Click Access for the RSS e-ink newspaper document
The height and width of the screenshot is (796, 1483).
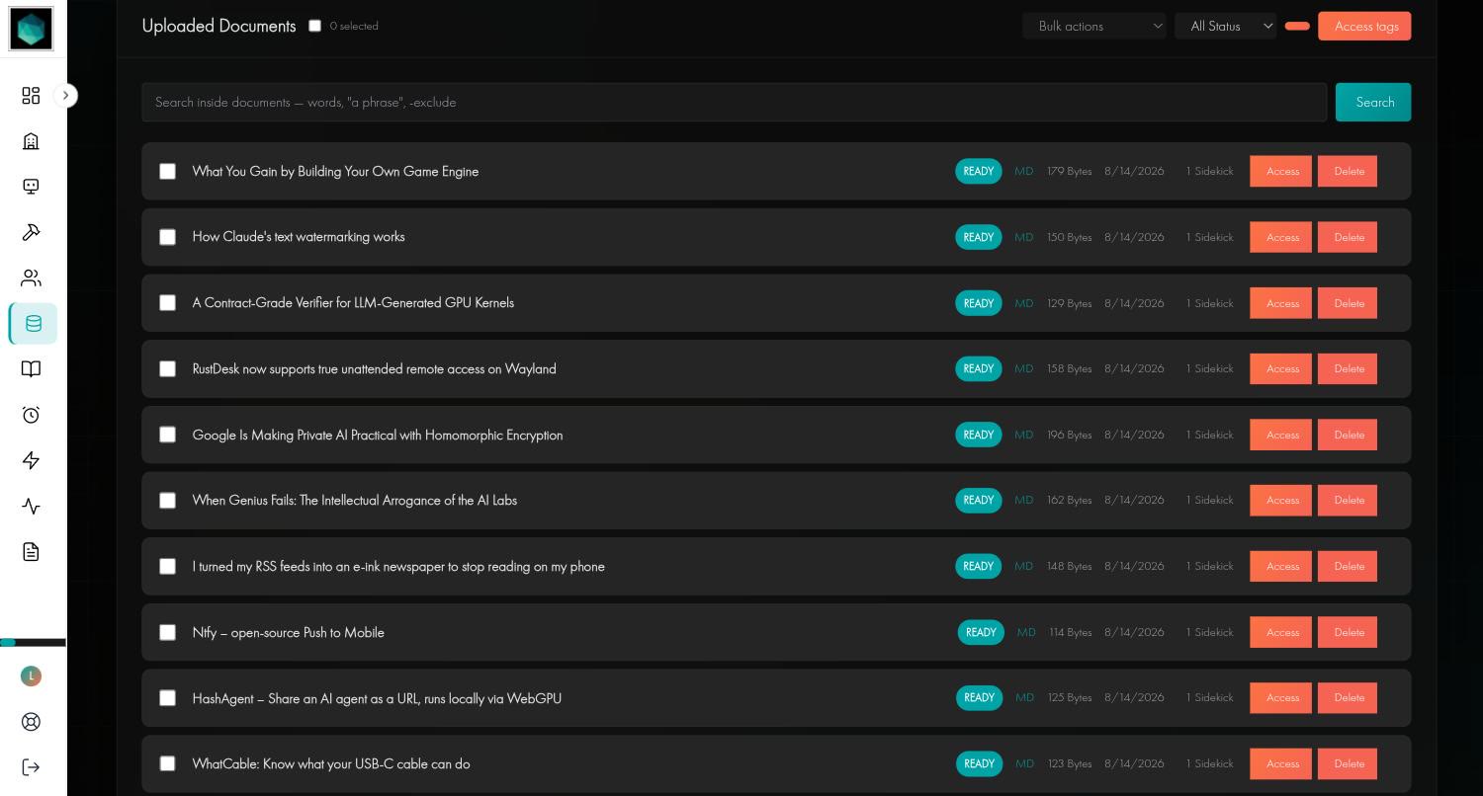point(1281,567)
